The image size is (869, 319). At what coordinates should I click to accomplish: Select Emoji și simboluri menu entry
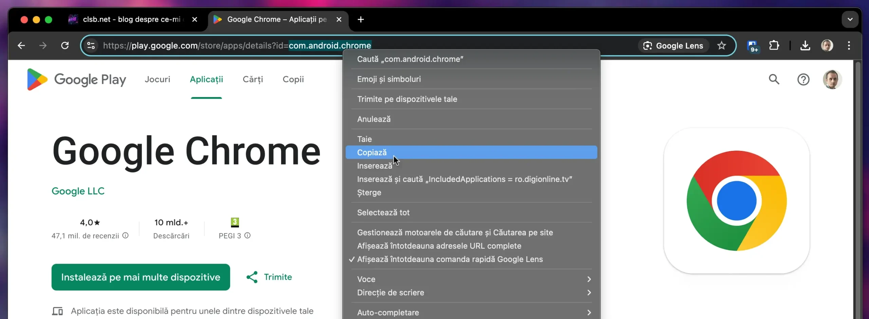tap(472, 79)
